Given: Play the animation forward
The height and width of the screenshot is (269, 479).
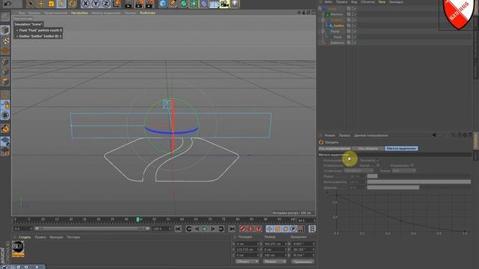Looking at the screenshot, I should [205, 229].
